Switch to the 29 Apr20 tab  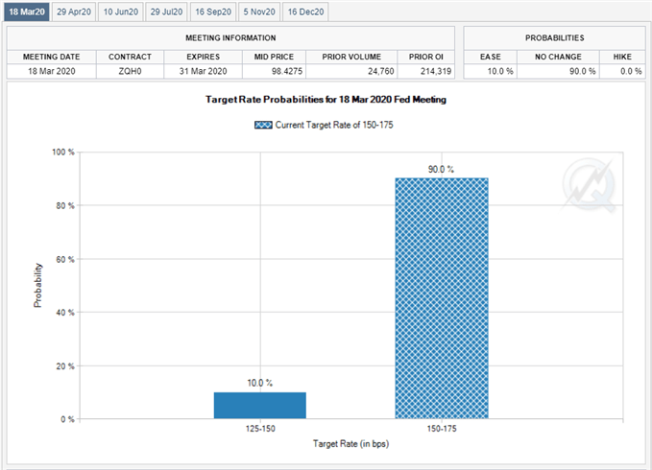click(74, 12)
